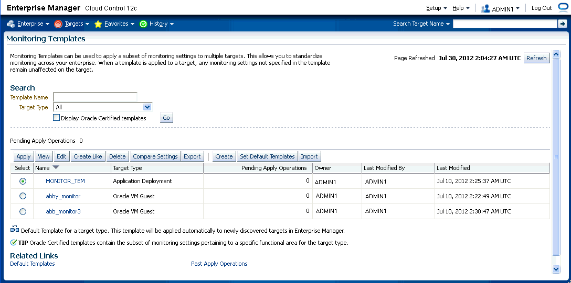571x283 pixels.
Task: Open the abb_monitor3 template link
Action: (x=63, y=211)
